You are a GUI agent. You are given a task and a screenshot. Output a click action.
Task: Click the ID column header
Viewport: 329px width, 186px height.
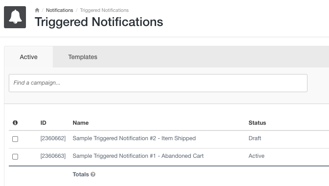[44, 123]
